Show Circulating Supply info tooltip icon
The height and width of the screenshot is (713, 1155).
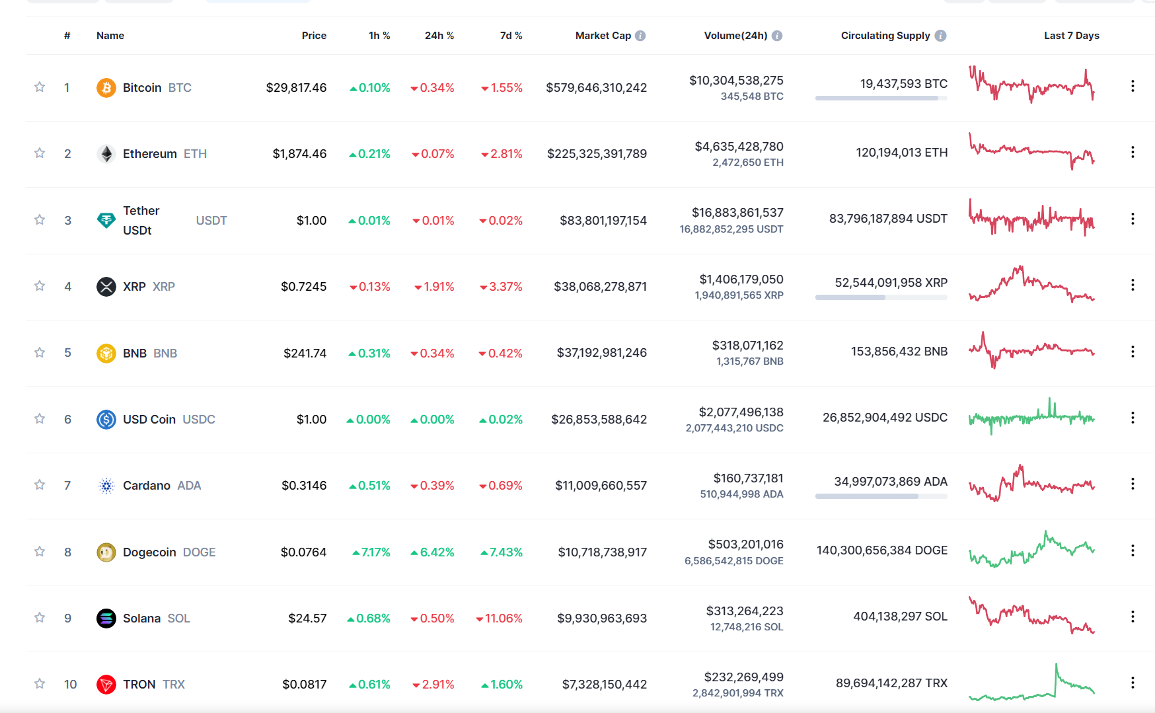click(940, 36)
